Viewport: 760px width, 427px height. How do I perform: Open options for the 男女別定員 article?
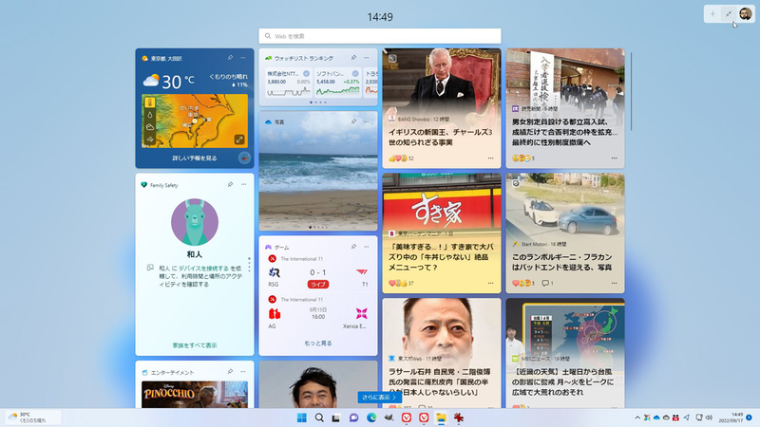pyautogui.click(x=614, y=158)
